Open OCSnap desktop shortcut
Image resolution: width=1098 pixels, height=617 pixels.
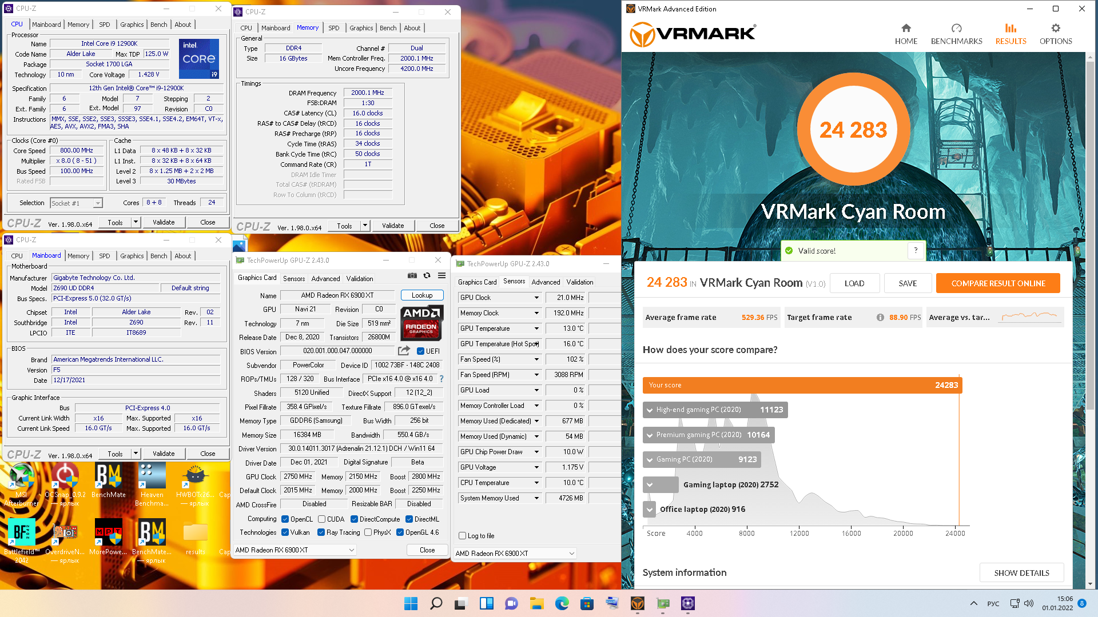pyautogui.click(x=65, y=484)
